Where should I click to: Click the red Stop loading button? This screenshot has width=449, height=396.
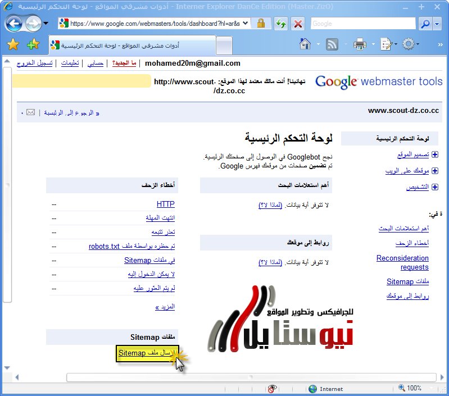298,24
